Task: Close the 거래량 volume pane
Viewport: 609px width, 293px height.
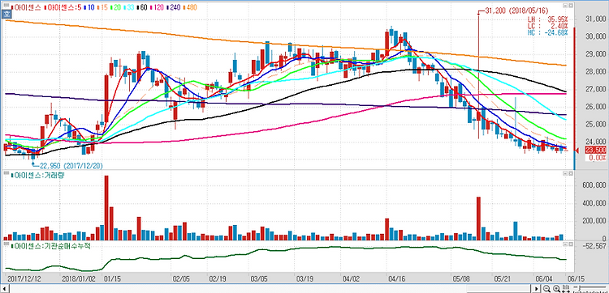Action: coord(571,173)
